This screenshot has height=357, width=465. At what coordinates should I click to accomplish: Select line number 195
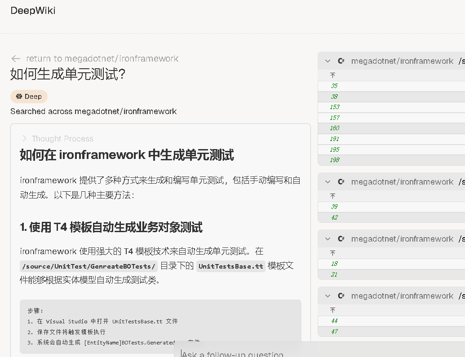(335, 150)
